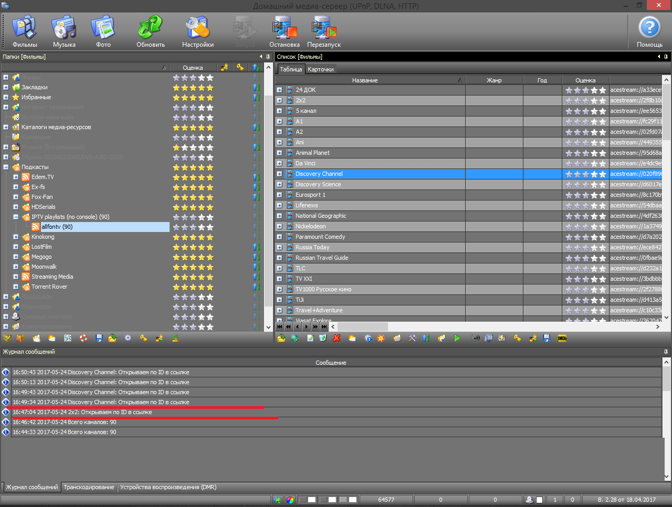Click the lifebuoy icon in folders toolbar

point(83,339)
